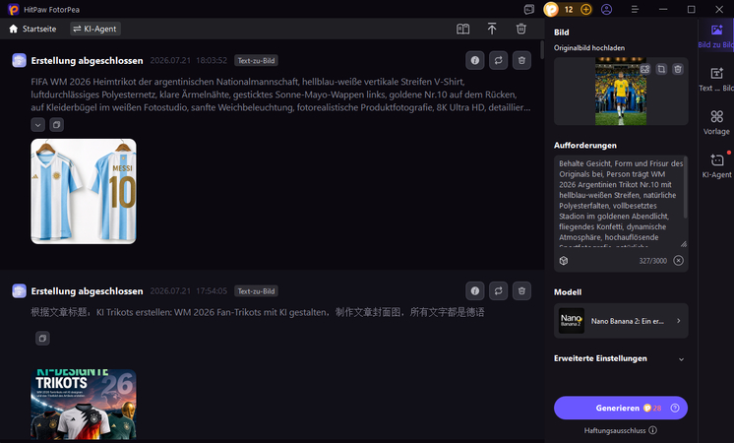
Task: Open the Bild zu Bild tool
Action: click(x=716, y=36)
